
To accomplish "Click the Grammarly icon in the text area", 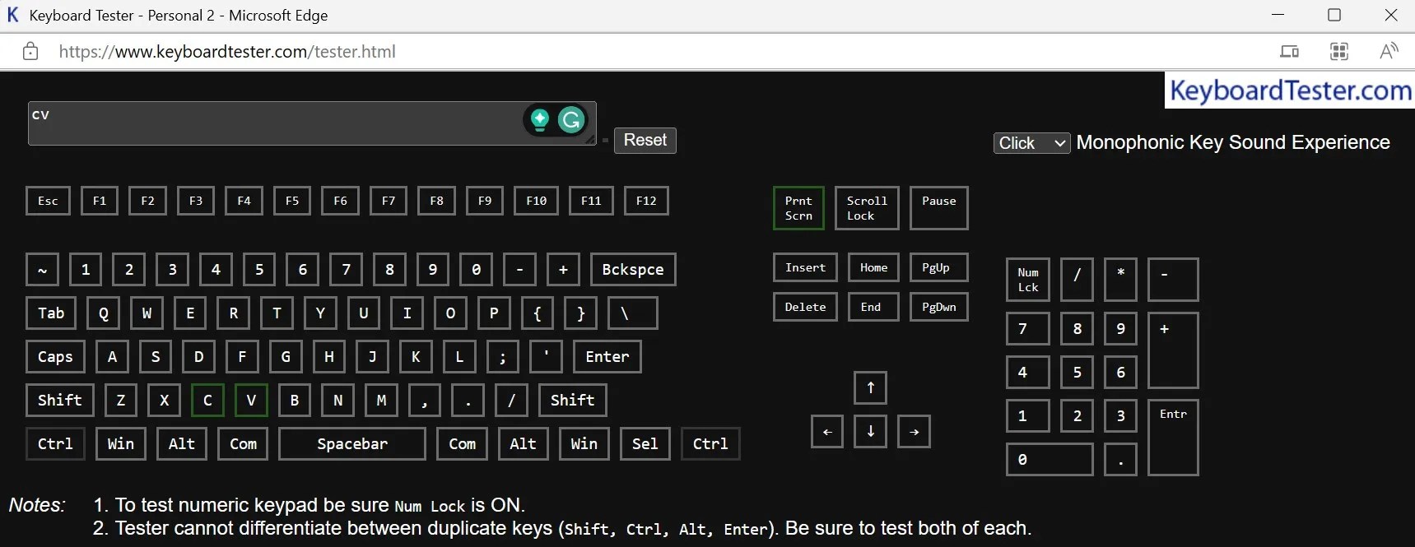I will pos(571,121).
